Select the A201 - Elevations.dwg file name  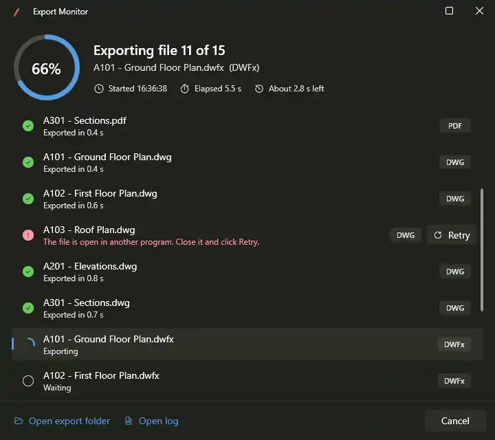(x=90, y=266)
